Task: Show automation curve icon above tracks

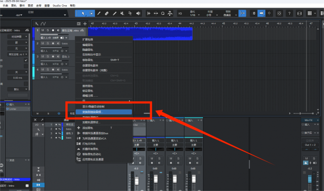Action: coord(44,23)
